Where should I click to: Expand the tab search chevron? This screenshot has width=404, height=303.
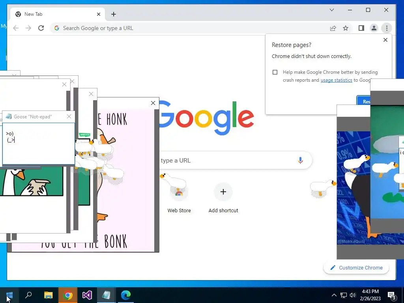[332, 10]
